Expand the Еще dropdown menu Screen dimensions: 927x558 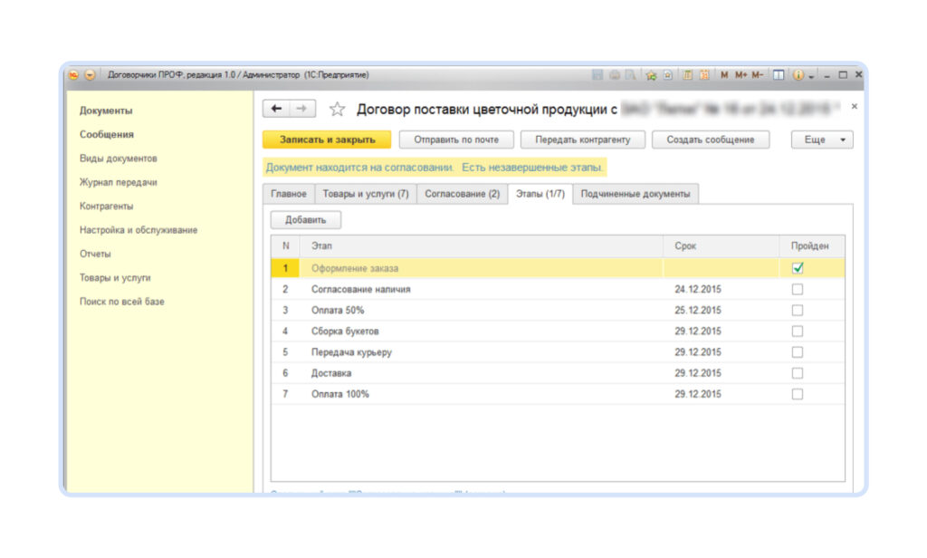(x=822, y=139)
